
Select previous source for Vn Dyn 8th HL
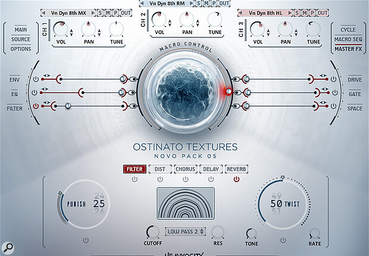[x=240, y=13]
